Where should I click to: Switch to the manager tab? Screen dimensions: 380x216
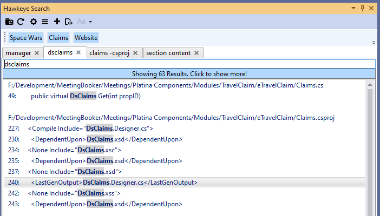pyautogui.click(x=18, y=53)
